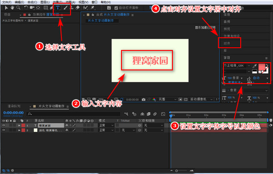Switch to the 项目 panel tab
Image resolution: width=273 pixels, height=174 pixels.
coord(7,15)
